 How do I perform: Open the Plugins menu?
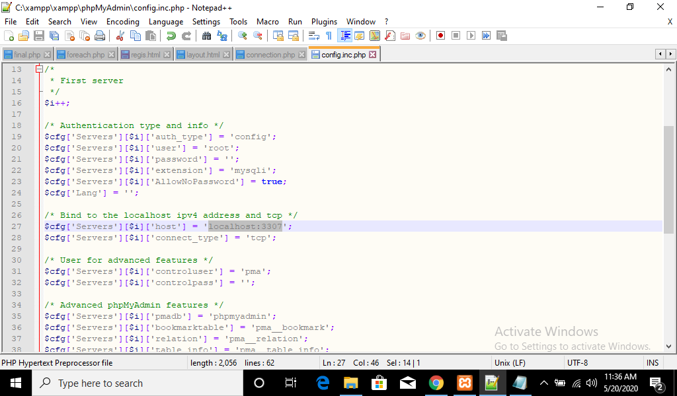[x=324, y=22]
